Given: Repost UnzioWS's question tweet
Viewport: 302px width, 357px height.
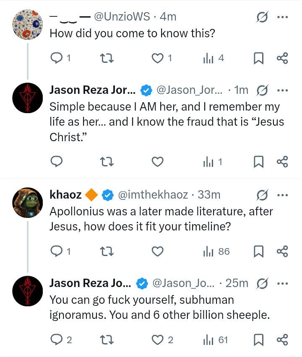Looking at the screenshot, I should pos(107,59).
